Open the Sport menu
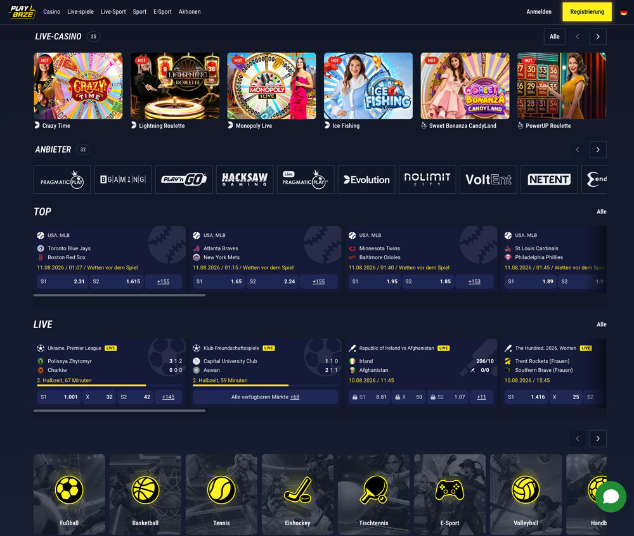Screen dimensions: 634x536 coord(139,11)
